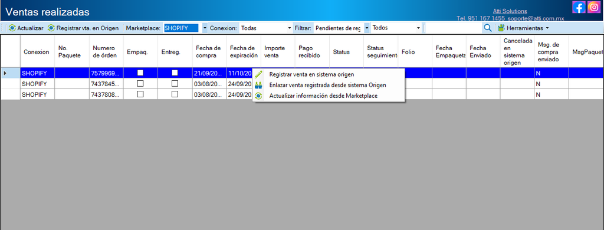Open the Instagram icon link
The height and width of the screenshot is (230, 604).
tap(594, 7)
